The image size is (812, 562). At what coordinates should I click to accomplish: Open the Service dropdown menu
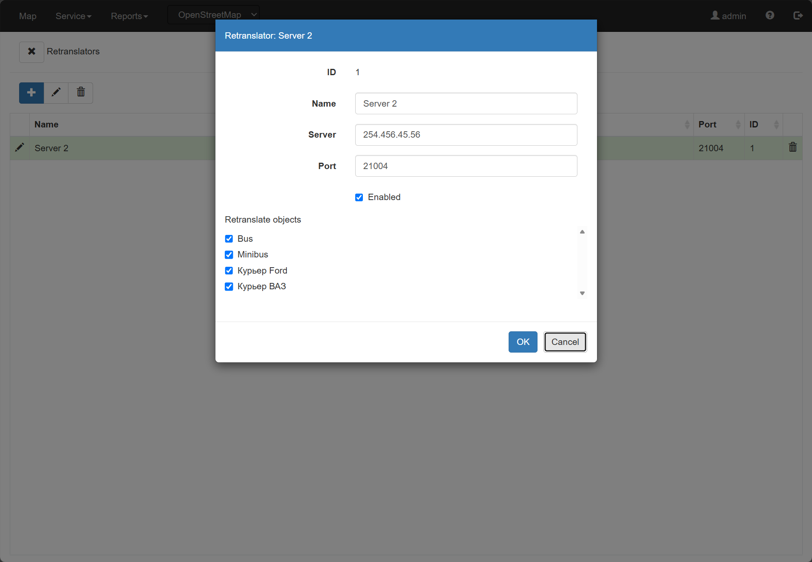point(74,16)
